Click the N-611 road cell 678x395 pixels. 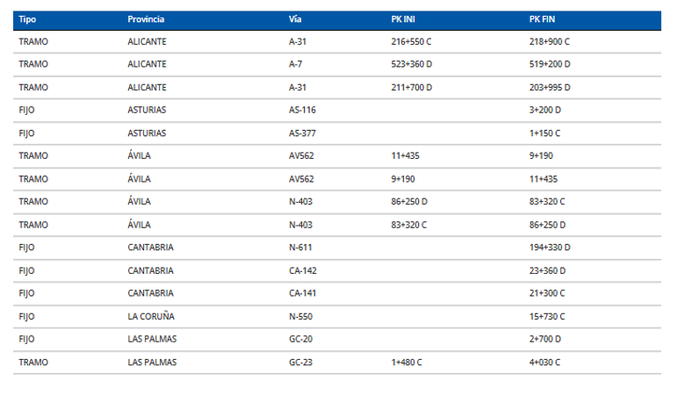pos(300,248)
